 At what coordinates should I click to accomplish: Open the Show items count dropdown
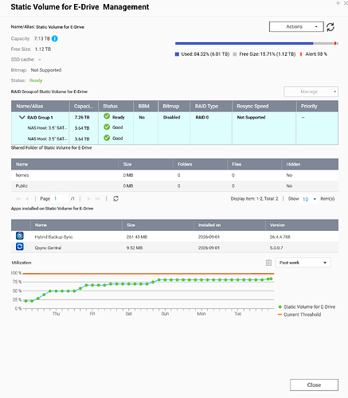tap(309, 199)
